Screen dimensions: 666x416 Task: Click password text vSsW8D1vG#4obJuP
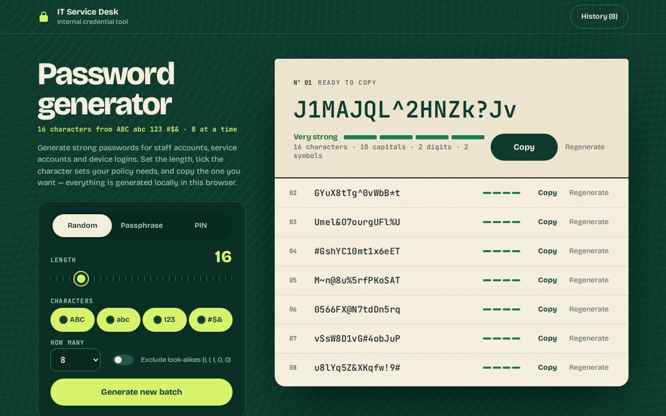(357, 339)
